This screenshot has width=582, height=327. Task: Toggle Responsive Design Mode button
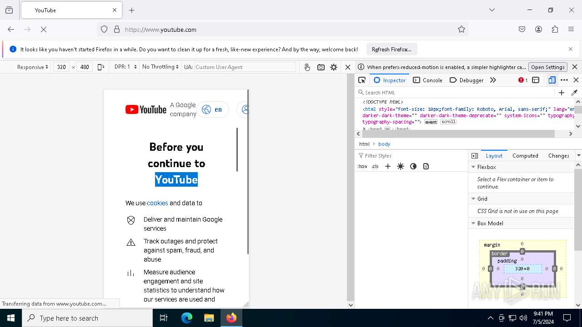point(552,80)
